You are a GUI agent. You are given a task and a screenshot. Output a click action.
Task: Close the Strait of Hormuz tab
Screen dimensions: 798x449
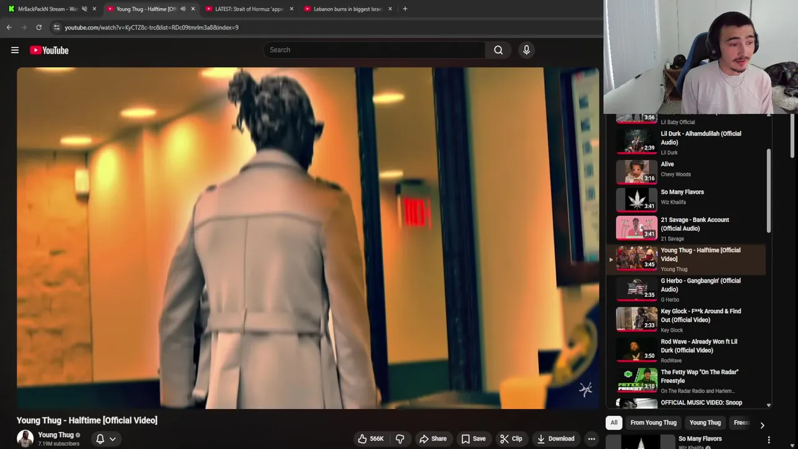(291, 9)
